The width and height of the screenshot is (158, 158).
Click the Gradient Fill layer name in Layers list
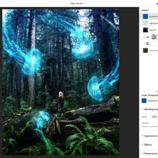point(154,17)
